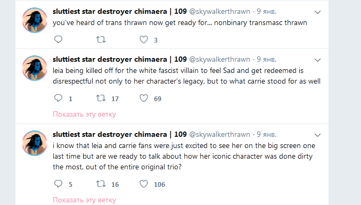Screen dimensions: 361x205
Task: Retweet the tweet with 16 retweets
Action: pos(101,184)
